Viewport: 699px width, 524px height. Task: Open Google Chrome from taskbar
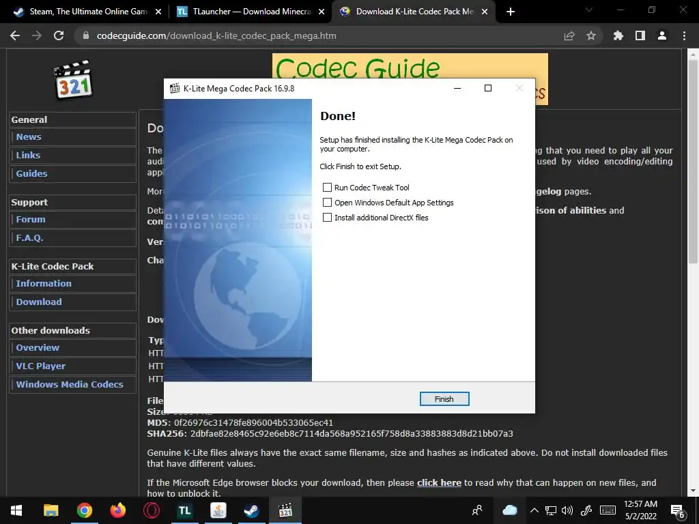point(84,510)
